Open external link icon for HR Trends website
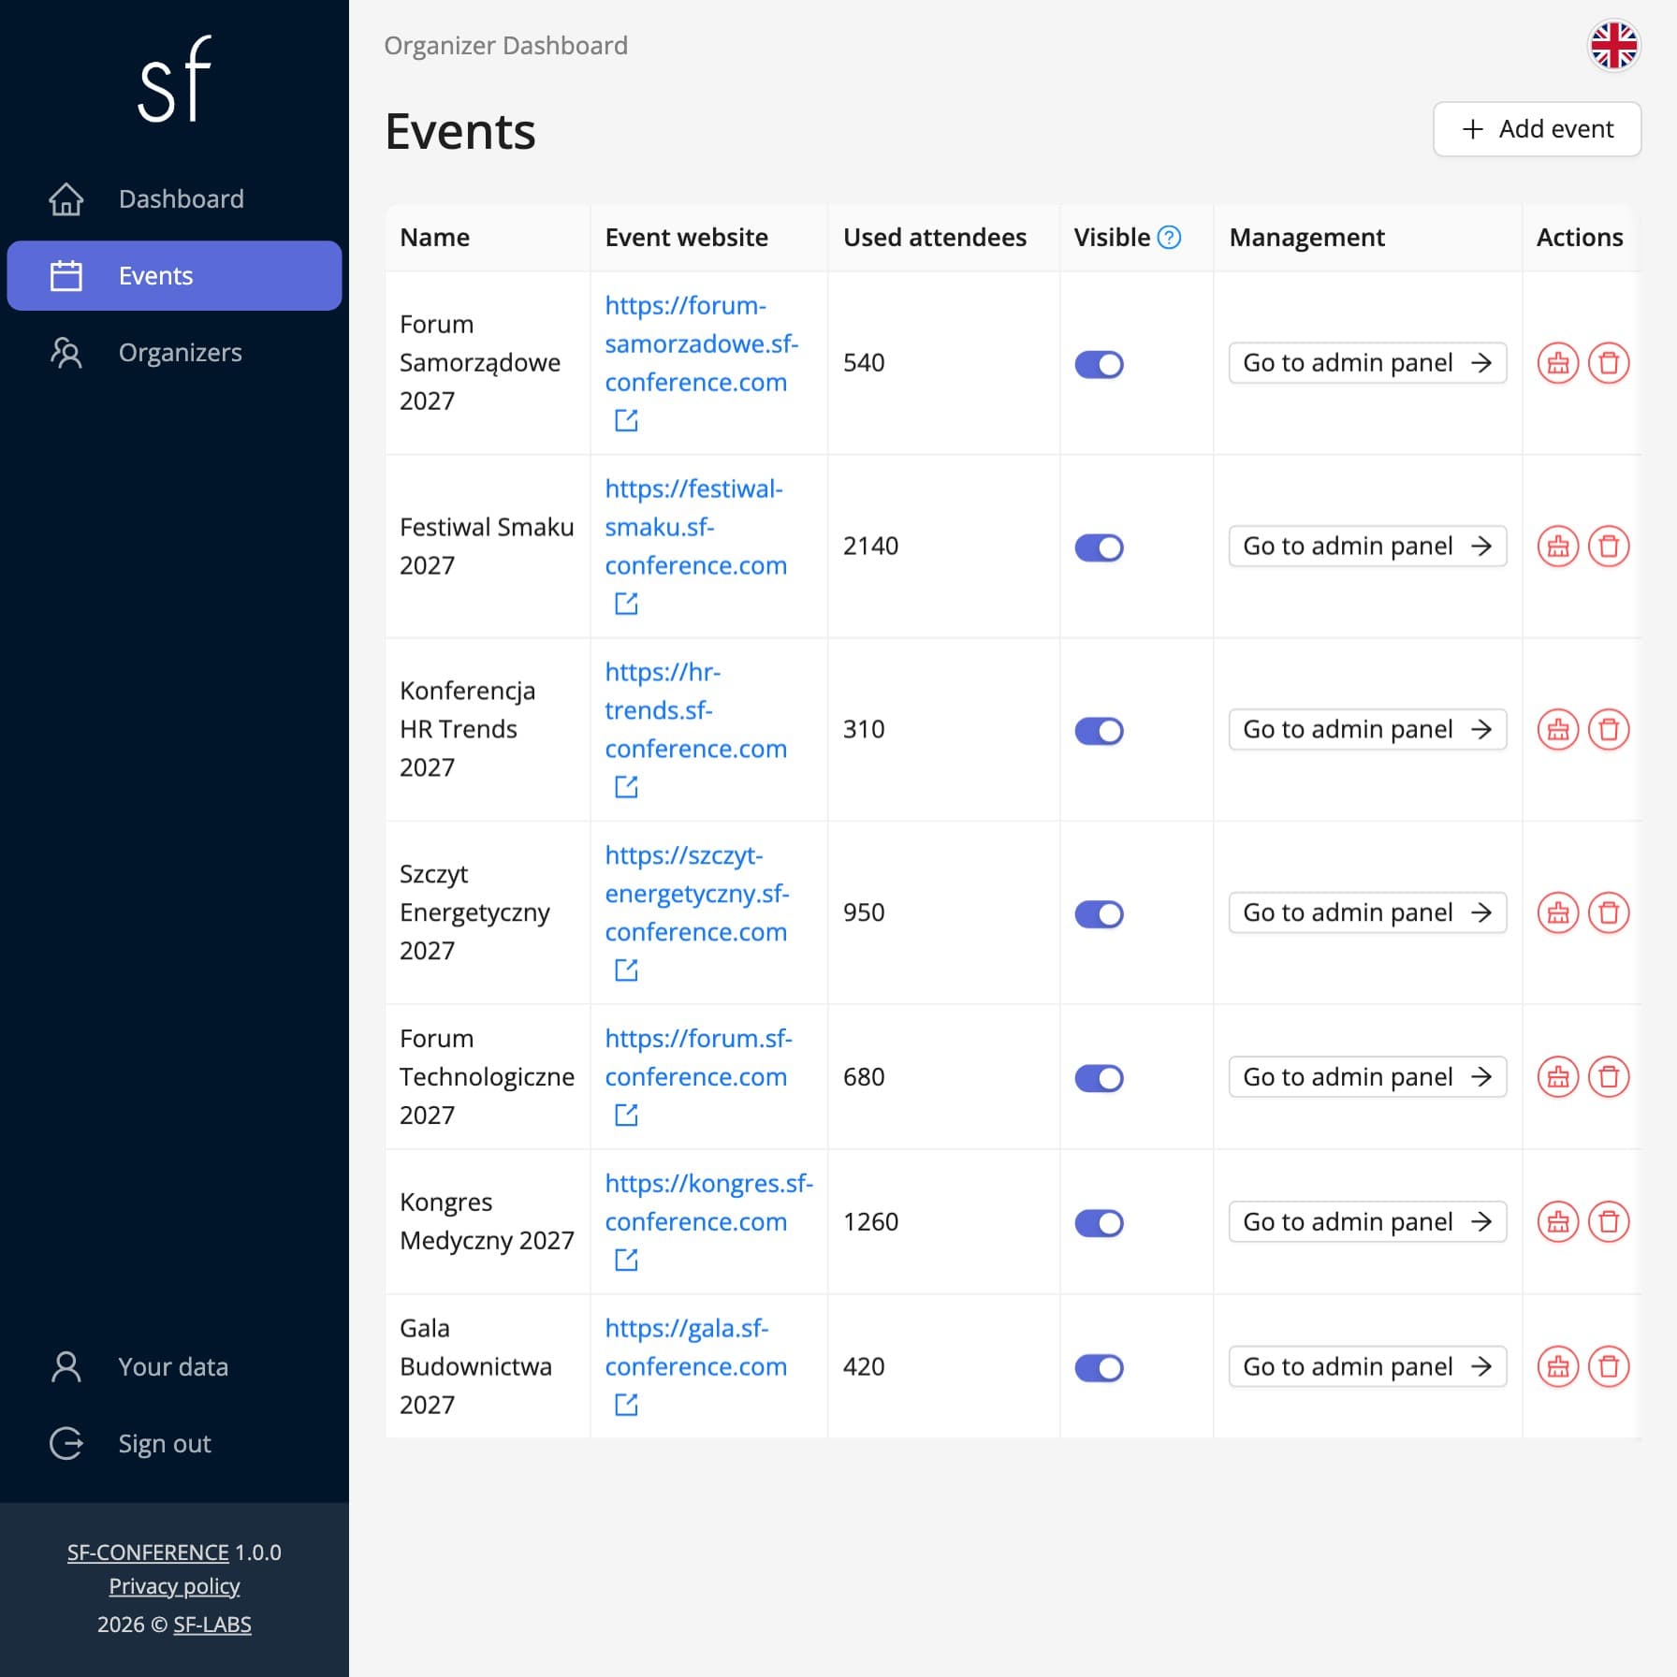 (x=626, y=787)
